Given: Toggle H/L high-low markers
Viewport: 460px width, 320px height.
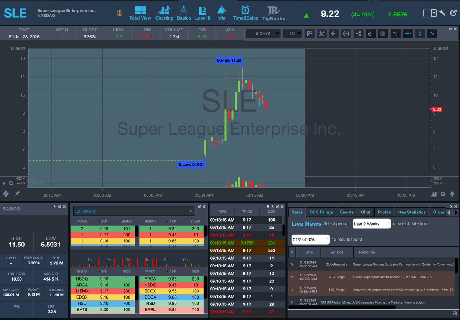Looking at the screenshot, I should (x=395, y=34).
